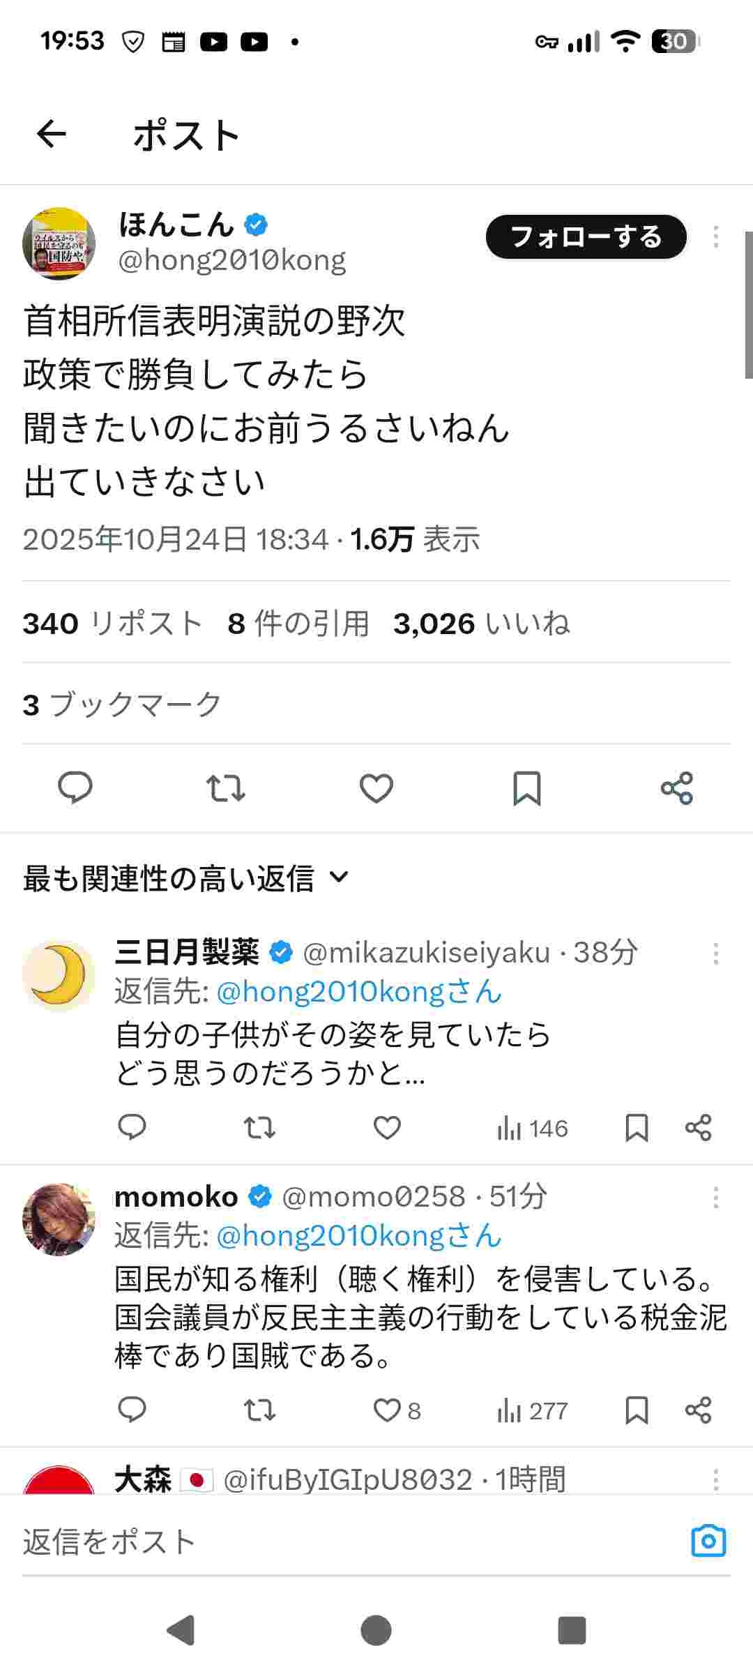Repost momoko's reply
753x1674 pixels.
point(259,1410)
